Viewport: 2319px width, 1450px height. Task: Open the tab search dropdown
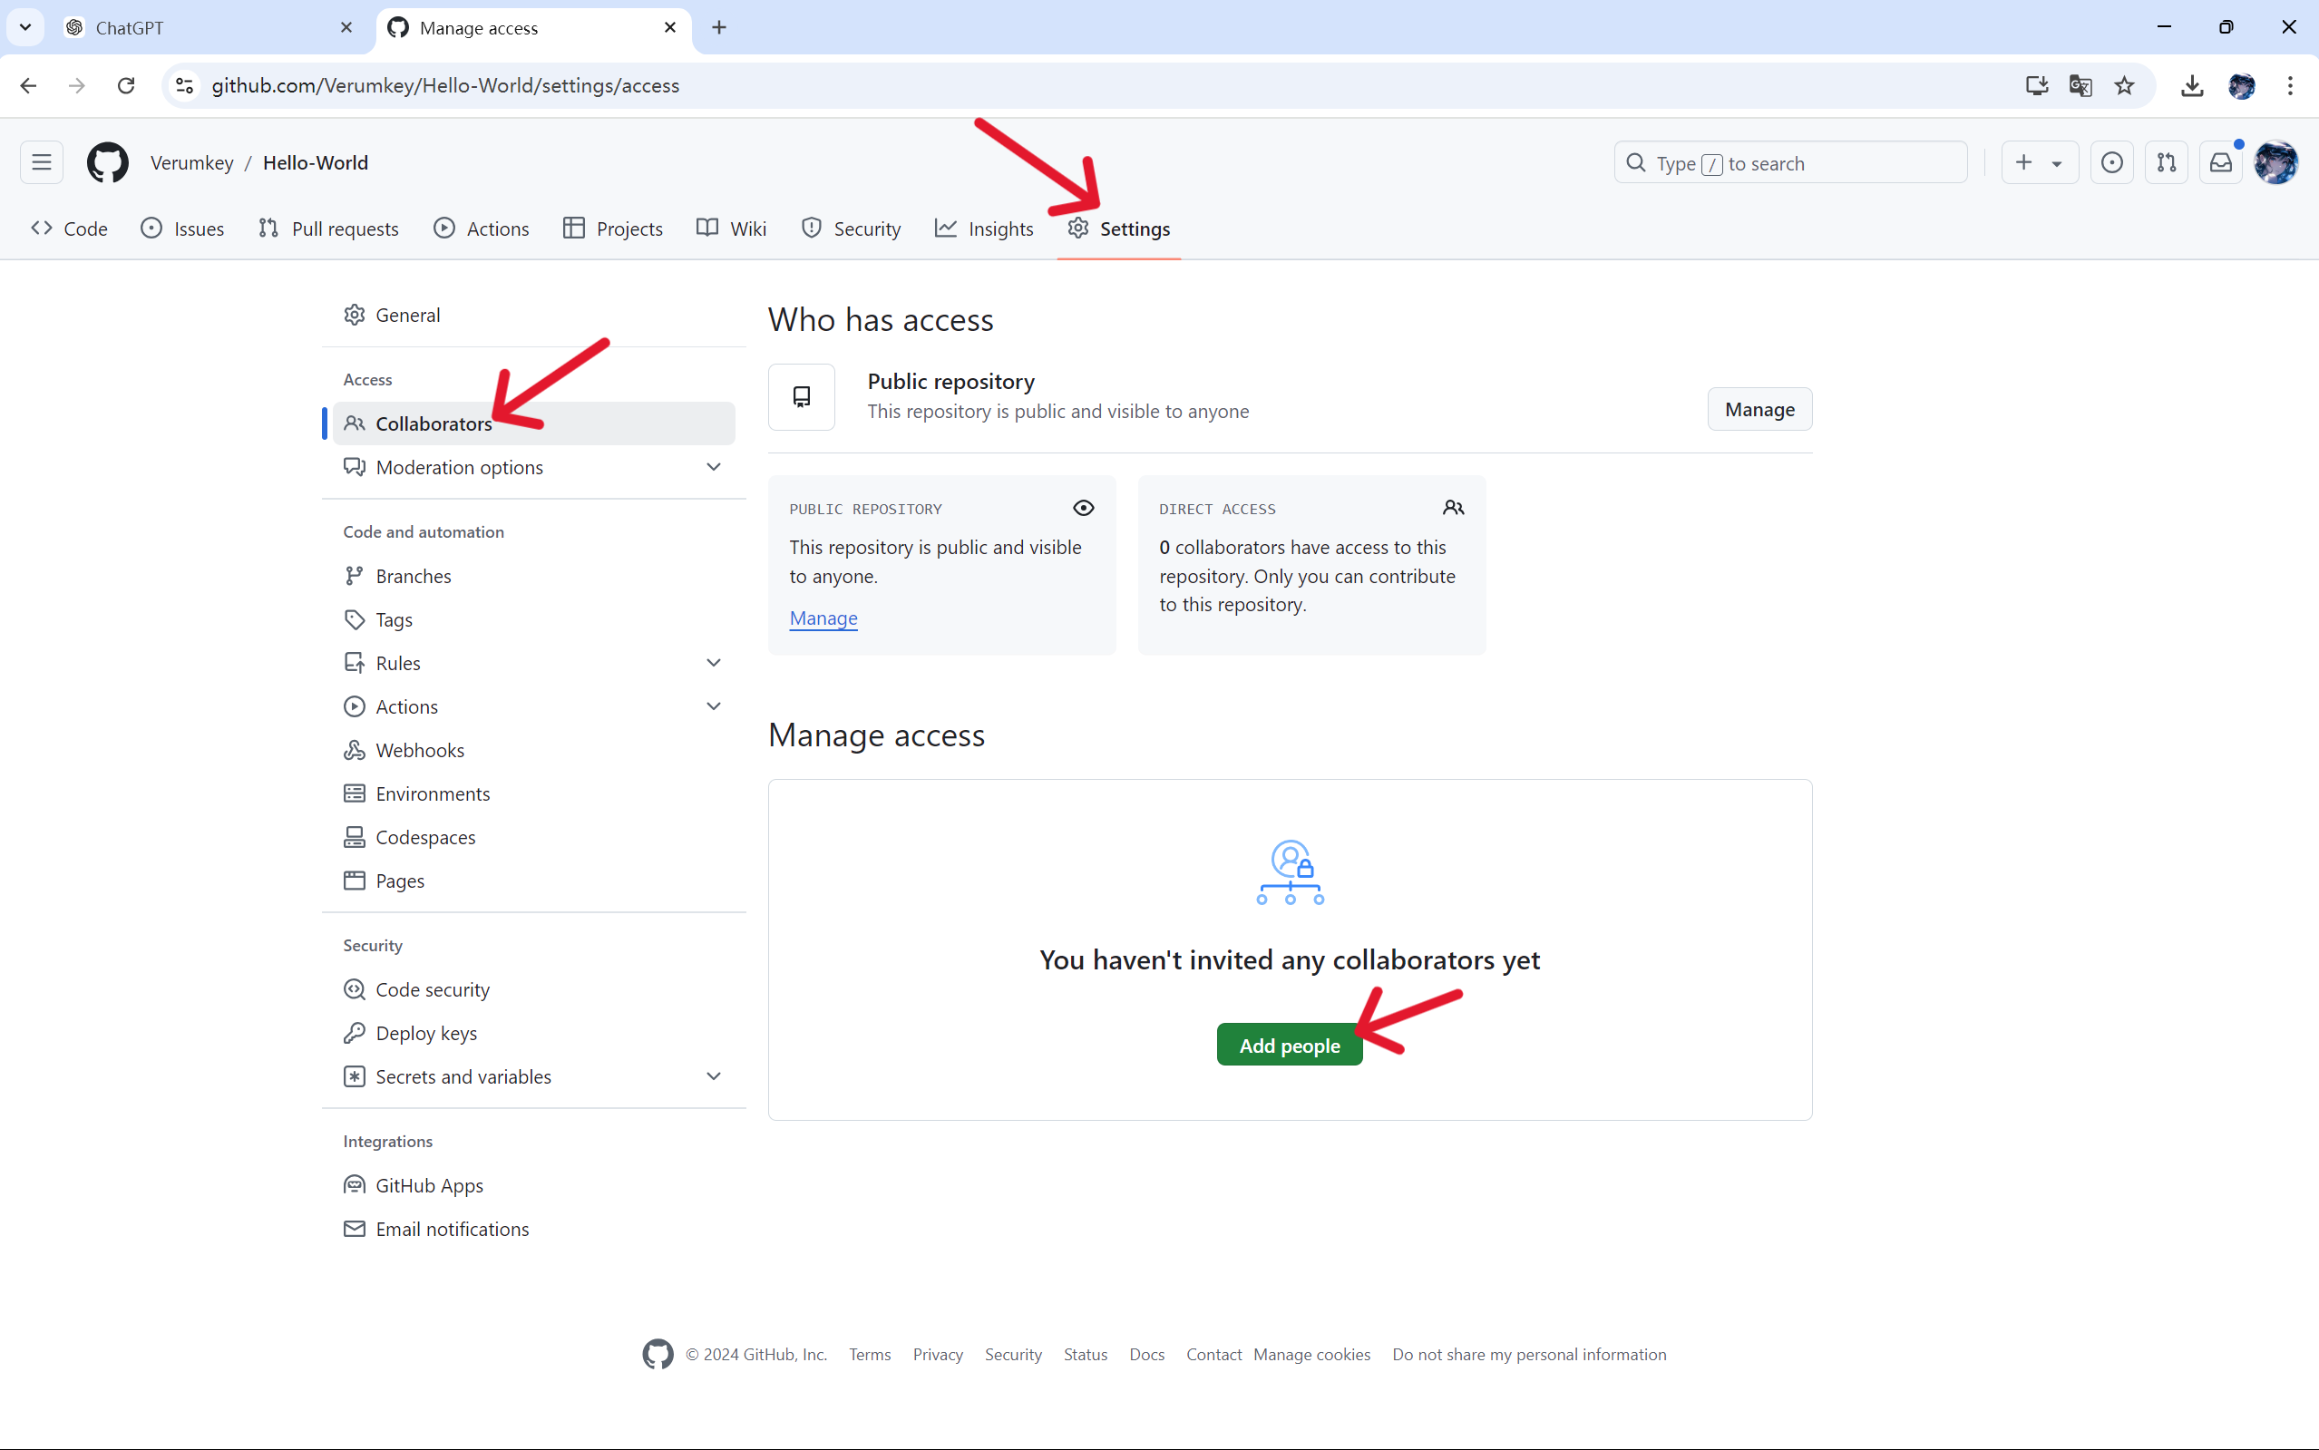[x=24, y=28]
